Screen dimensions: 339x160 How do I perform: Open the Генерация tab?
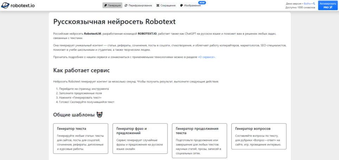[113, 5]
